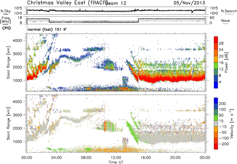Click the 'Time UT' axis title

[x=116, y=162]
